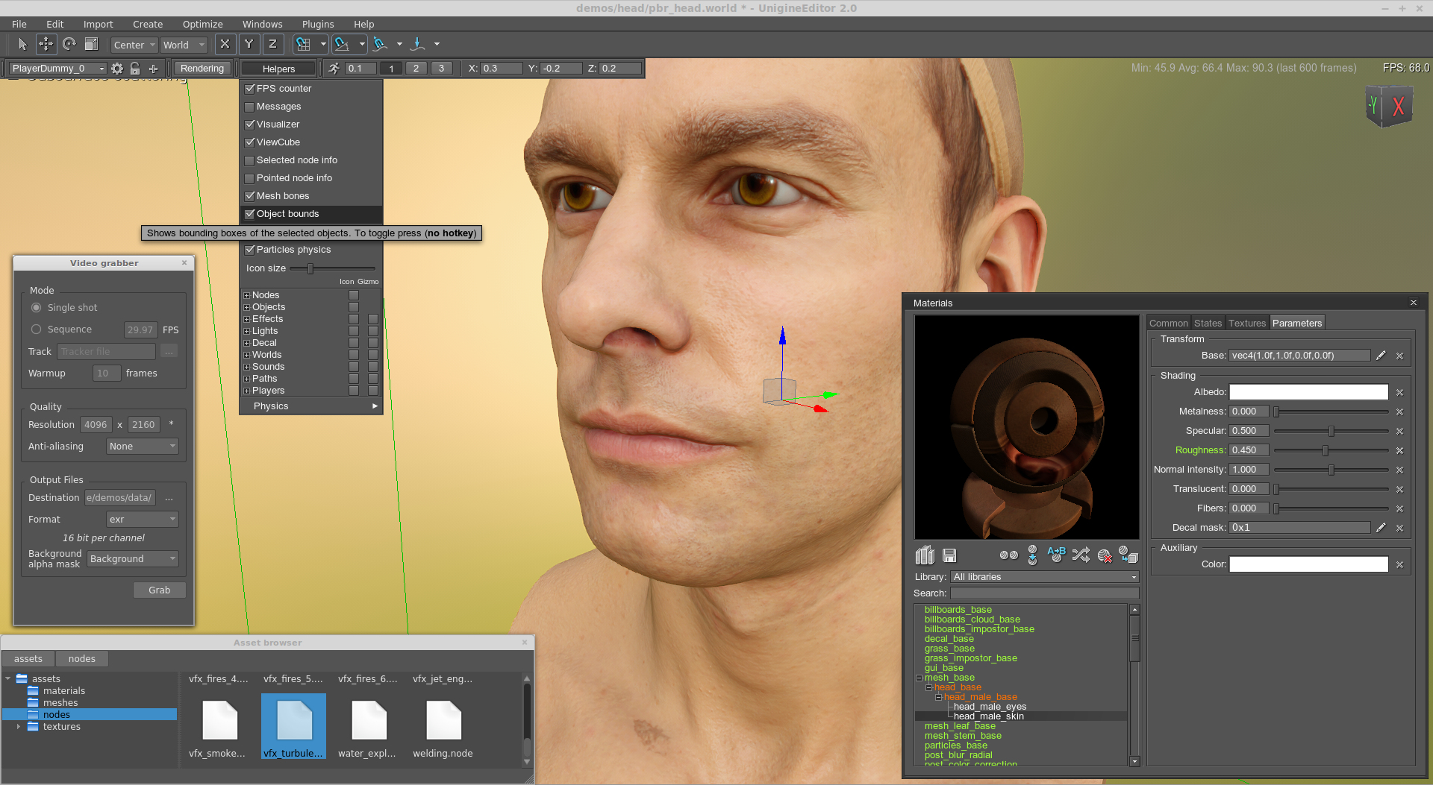Open the Physics submenu entry

(310, 406)
